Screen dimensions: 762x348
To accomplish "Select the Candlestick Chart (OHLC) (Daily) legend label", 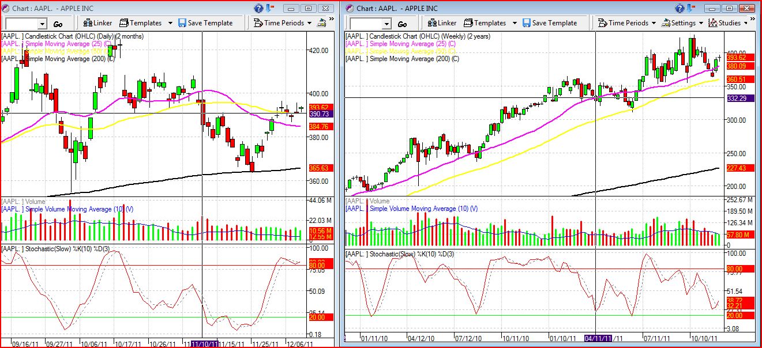I will [x=73, y=36].
